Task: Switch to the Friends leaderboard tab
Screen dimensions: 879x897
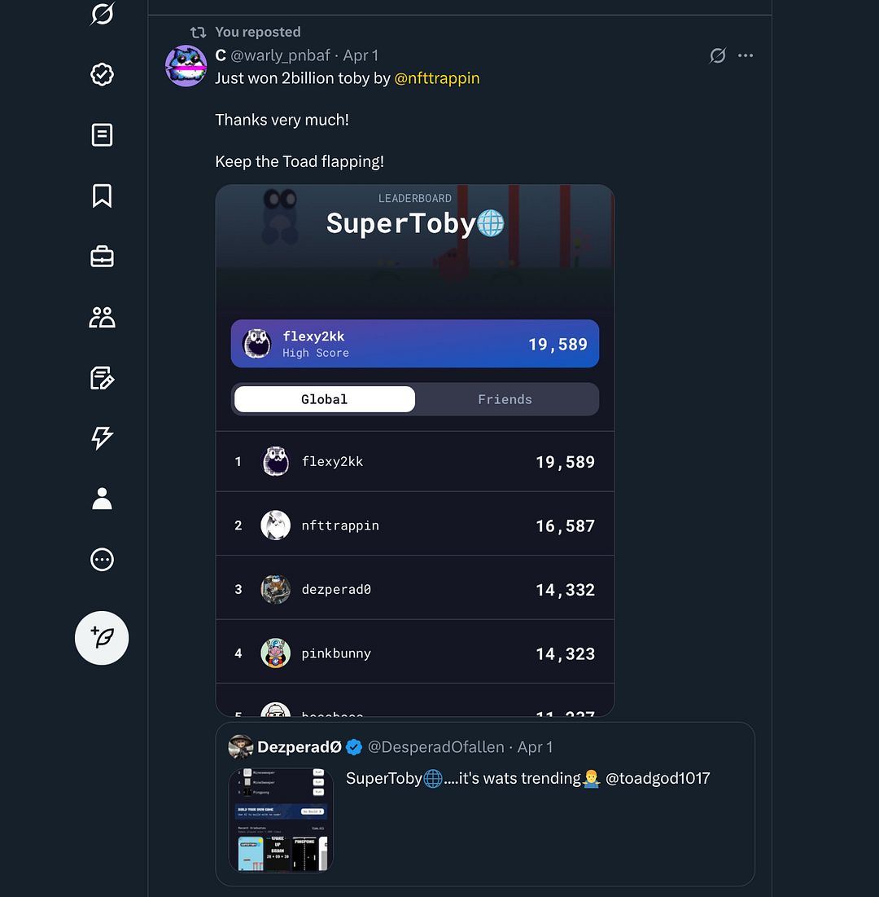Action: tap(505, 399)
